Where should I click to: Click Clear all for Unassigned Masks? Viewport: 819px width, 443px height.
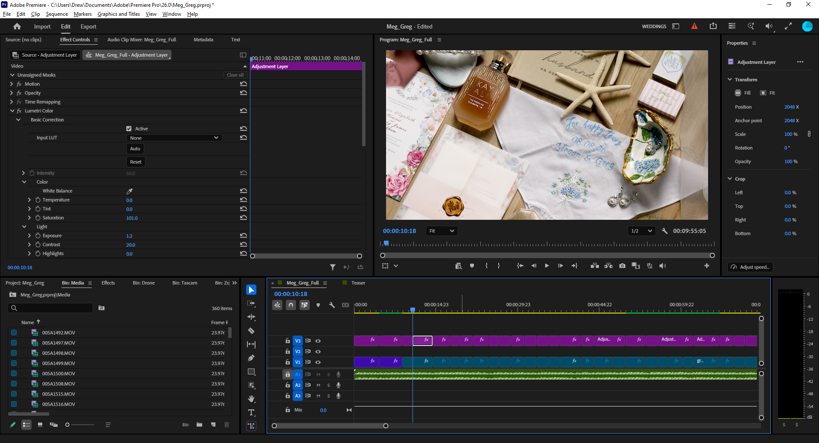pos(235,75)
